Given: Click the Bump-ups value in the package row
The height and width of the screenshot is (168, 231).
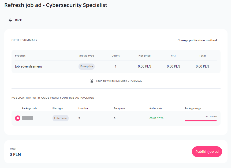Looking at the screenshot, I should [115, 118].
